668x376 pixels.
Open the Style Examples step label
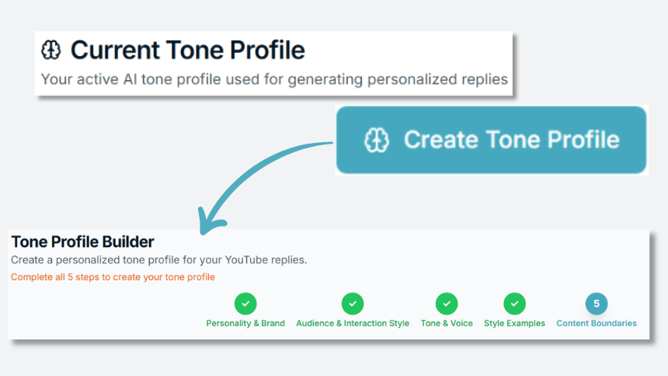[514, 323]
